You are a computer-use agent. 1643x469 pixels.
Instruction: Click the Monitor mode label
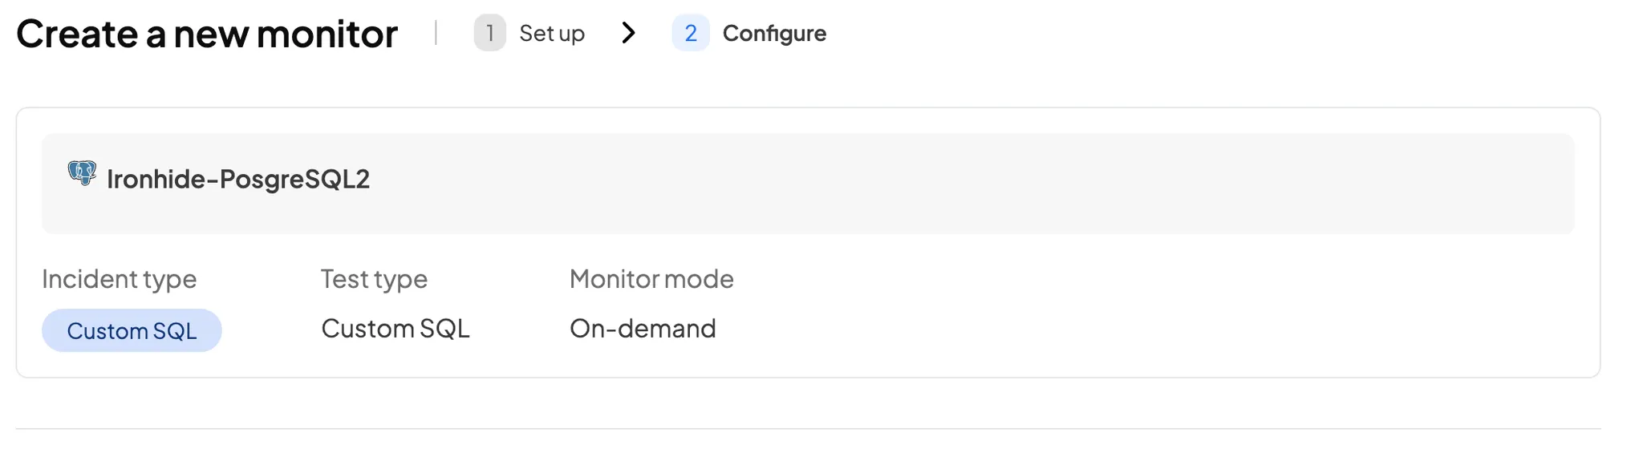point(651,279)
